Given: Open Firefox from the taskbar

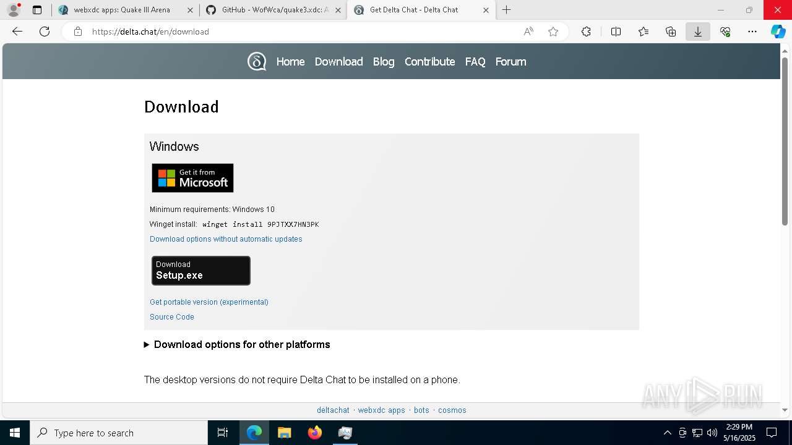Looking at the screenshot, I should [314, 433].
